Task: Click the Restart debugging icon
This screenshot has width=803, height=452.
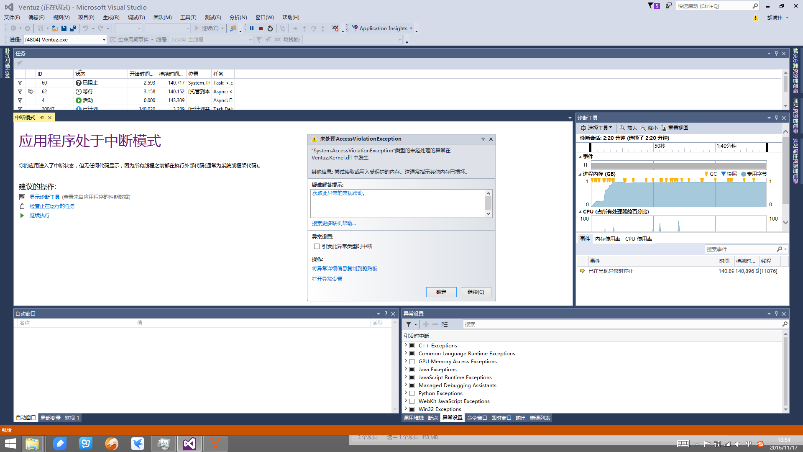Action: (x=270, y=28)
